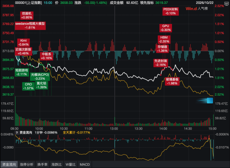230x168 pixels.
Task: Click the 3713.03 baseline price axis label
Action: pyautogui.click(x=8, y=51)
